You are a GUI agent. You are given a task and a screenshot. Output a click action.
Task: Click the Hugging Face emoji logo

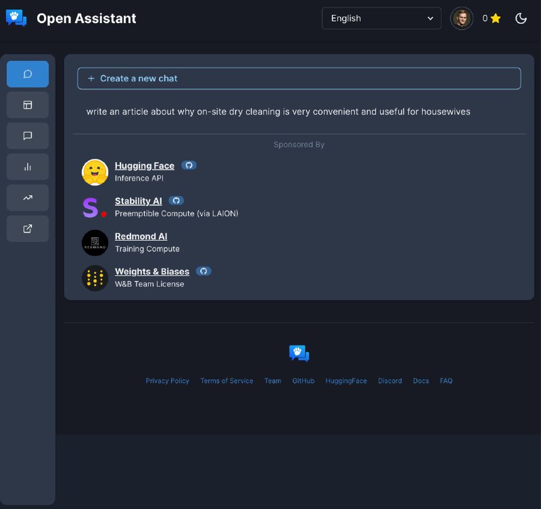[95, 172]
